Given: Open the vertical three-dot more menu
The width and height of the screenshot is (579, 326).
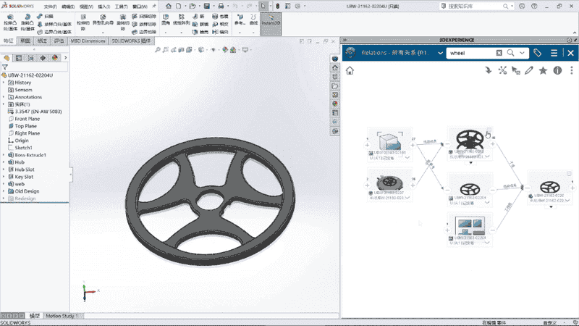Looking at the screenshot, I should point(572,70).
